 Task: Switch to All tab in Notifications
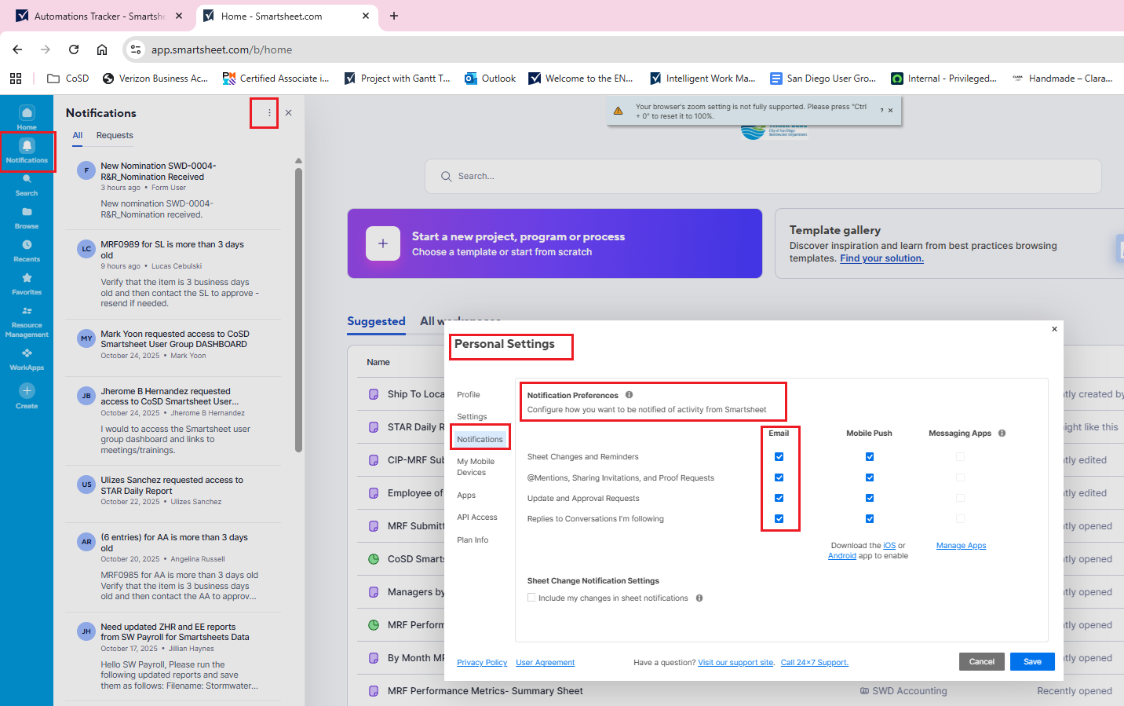[78, 135]
